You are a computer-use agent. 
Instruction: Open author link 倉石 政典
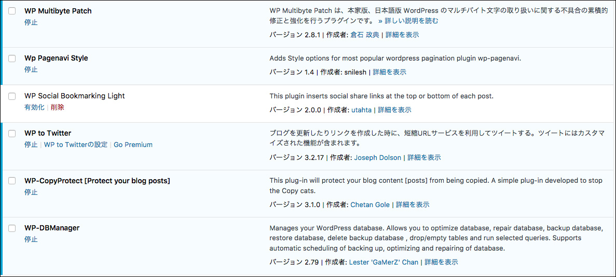[x=365, y=35]
